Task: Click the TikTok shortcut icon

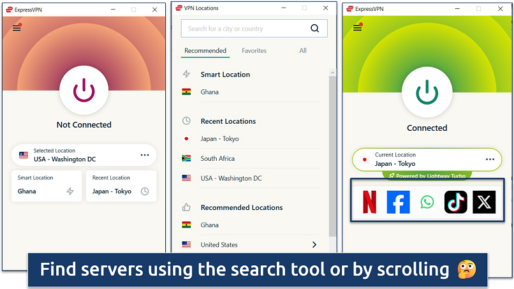Action: coord(455,202)
